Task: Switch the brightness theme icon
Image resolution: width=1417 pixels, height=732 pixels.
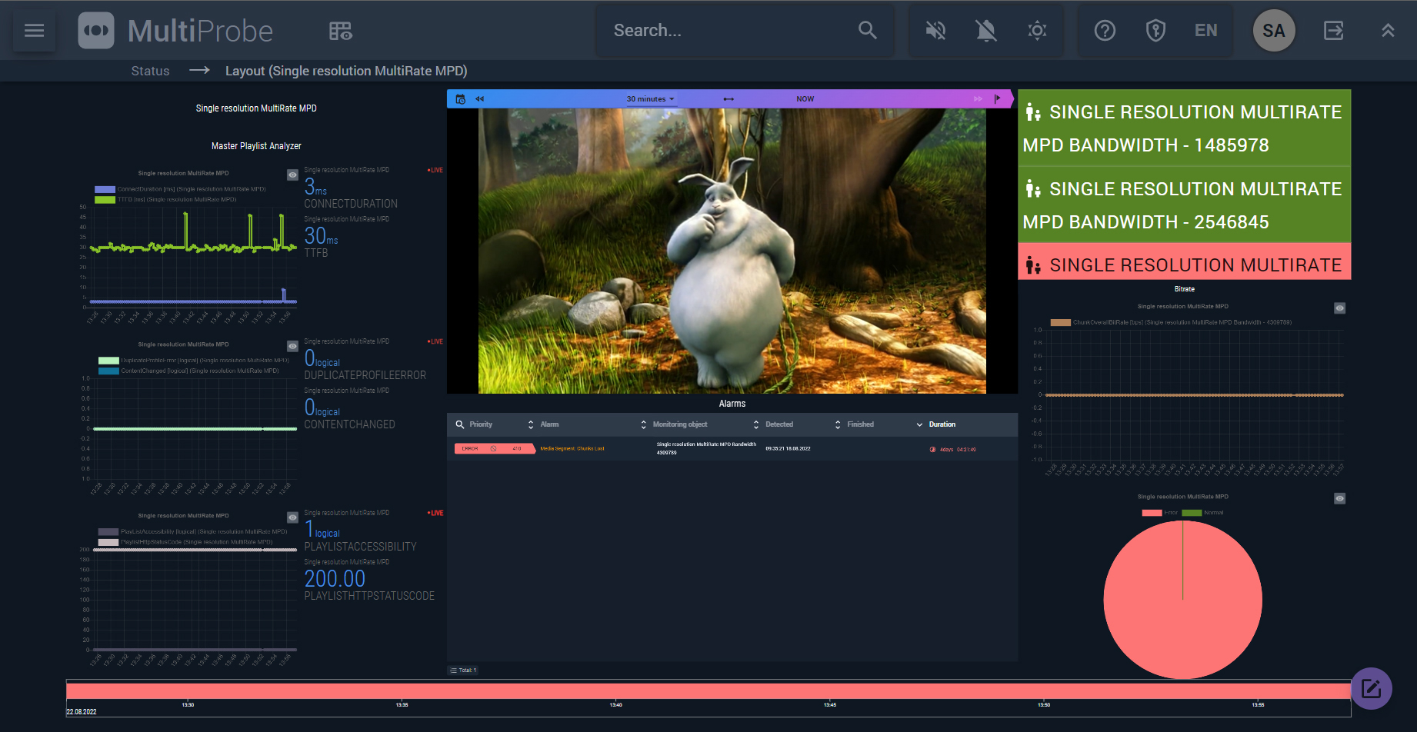Action: click(1037, 31)
